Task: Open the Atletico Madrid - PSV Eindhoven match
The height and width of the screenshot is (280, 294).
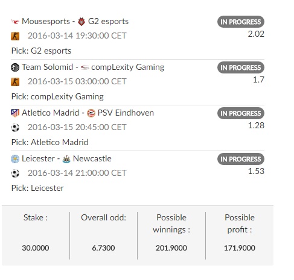Action: coord(88,113)
